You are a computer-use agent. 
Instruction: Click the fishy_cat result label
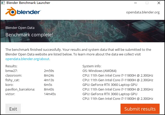click(12, 80)
